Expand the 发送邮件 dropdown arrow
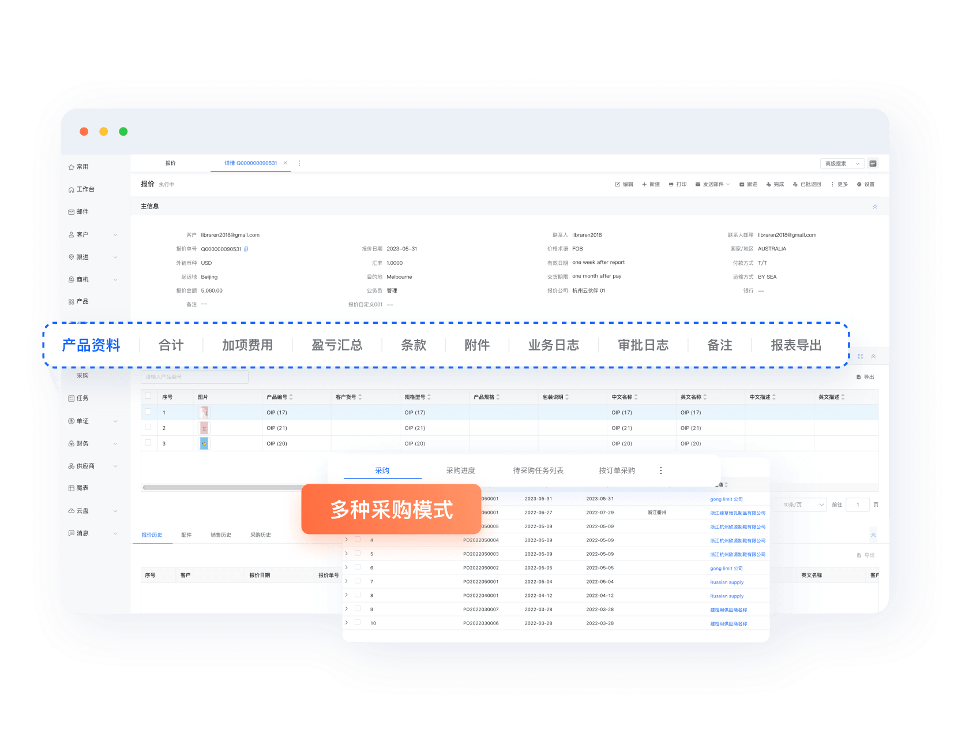 coord(728,185)
